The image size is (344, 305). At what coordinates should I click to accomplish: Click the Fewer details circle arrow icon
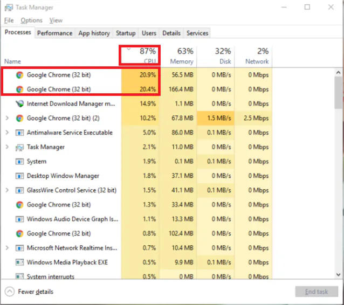(9, 292)
